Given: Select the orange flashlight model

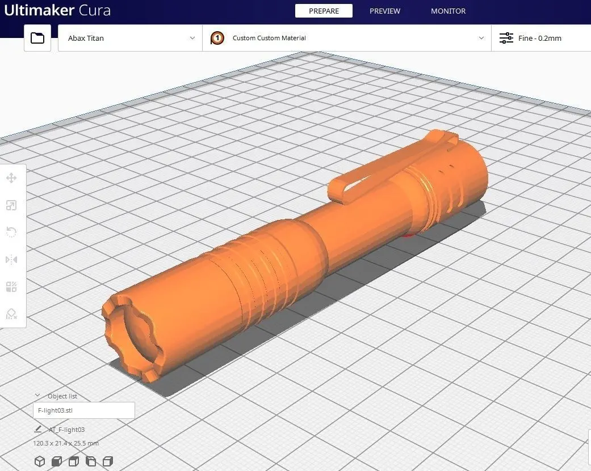Looking at the screenshot, I should (294, 256).
